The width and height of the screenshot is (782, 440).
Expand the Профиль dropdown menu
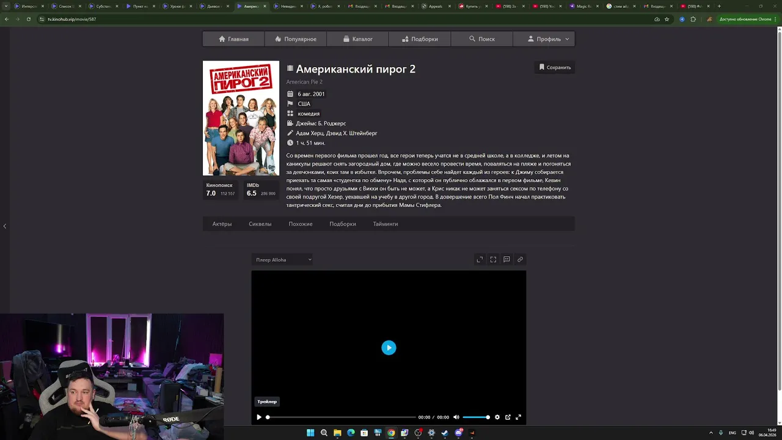[x=544, y=39]
